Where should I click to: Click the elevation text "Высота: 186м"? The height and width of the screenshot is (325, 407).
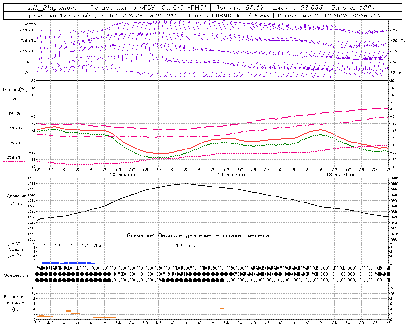(x=353, y=8)
